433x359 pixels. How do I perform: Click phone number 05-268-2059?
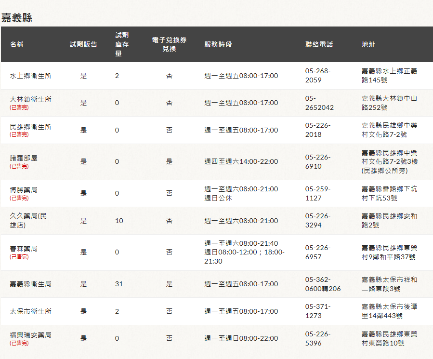[318, 76]
